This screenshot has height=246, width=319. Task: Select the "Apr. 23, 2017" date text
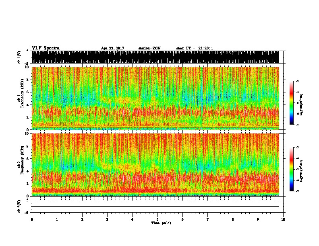tap(112, 48)
